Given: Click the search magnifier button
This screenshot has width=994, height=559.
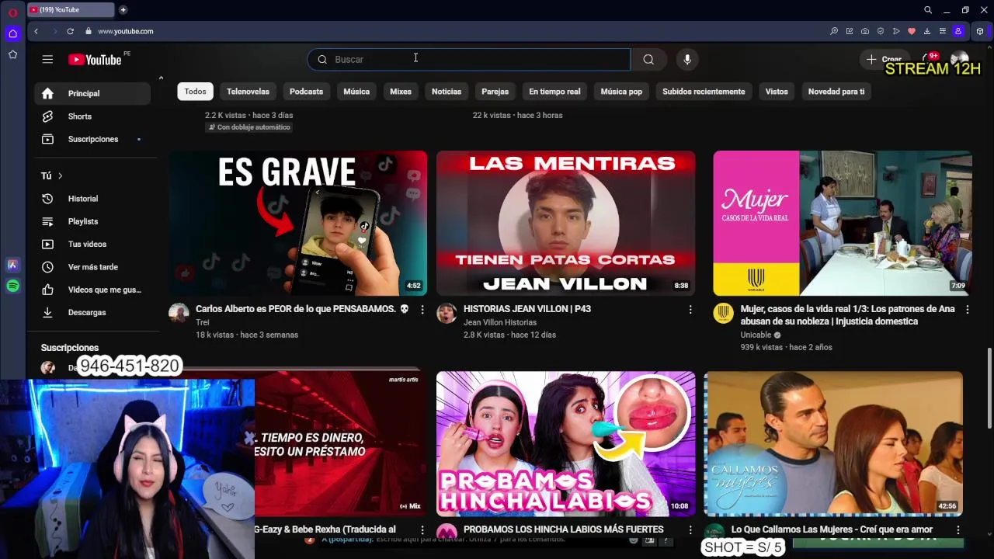Looking at the screenshot, I should [x=648, y=59].
